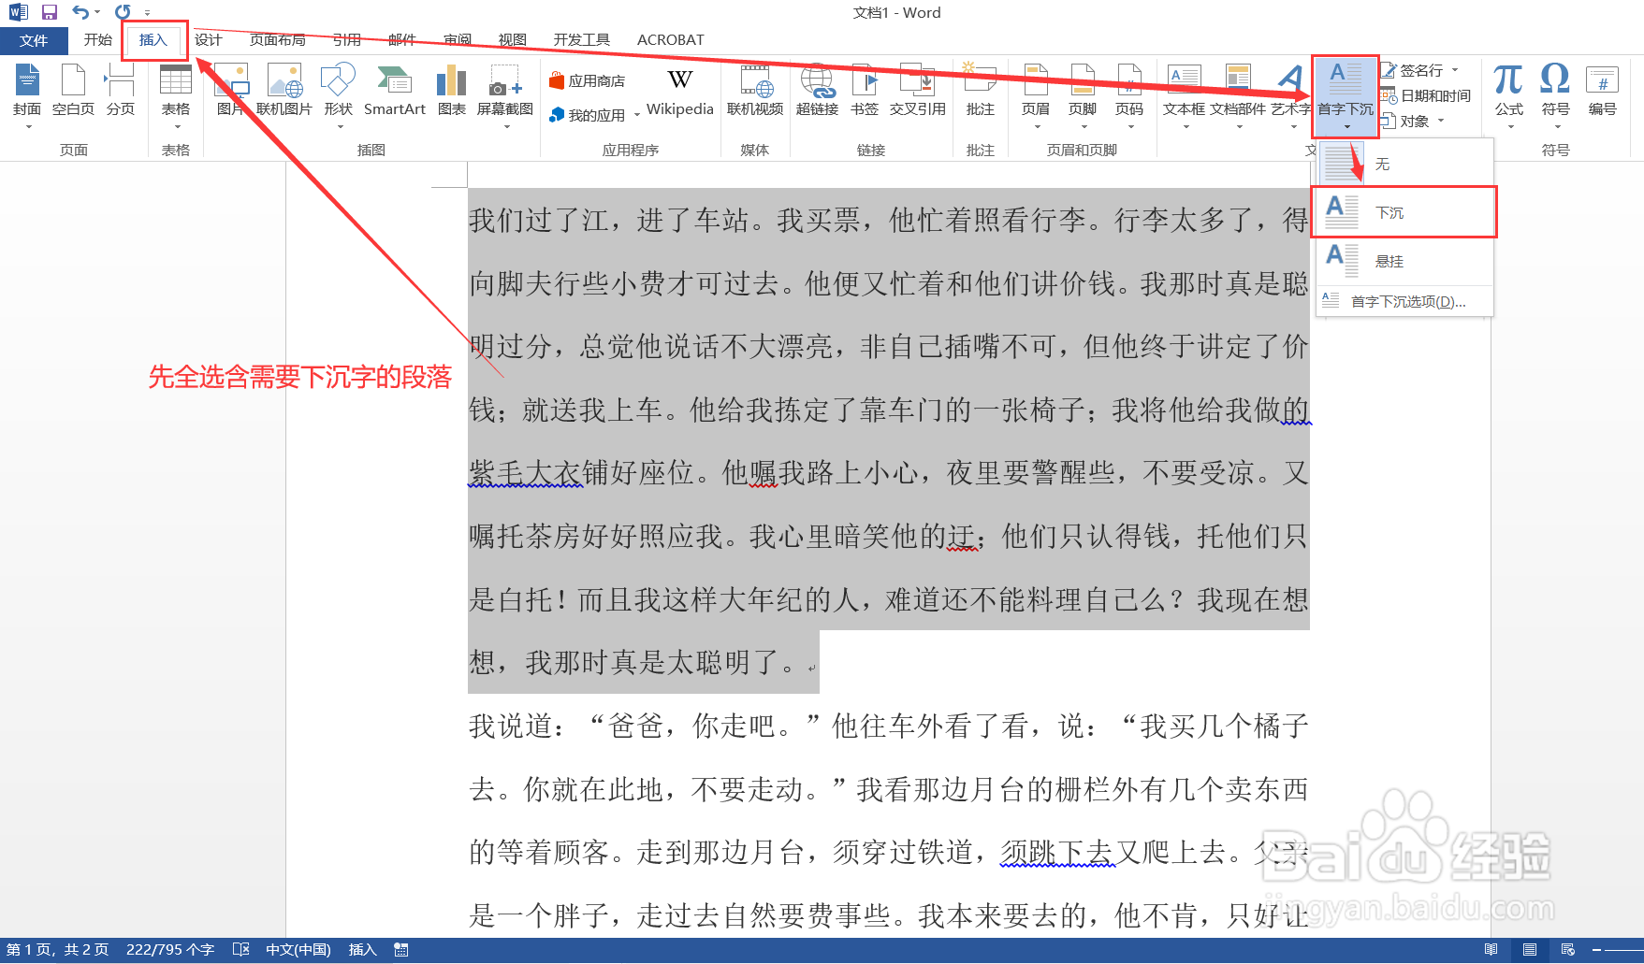Click the word count 222/795 in status bar
Image resolution: width=1644 pixels, height=964 pixels.
(x=170, y=950)
